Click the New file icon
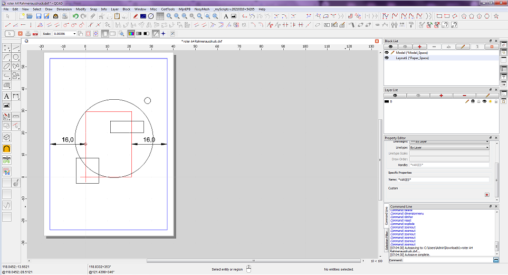 pyautogui.click(x=22, y=16)
